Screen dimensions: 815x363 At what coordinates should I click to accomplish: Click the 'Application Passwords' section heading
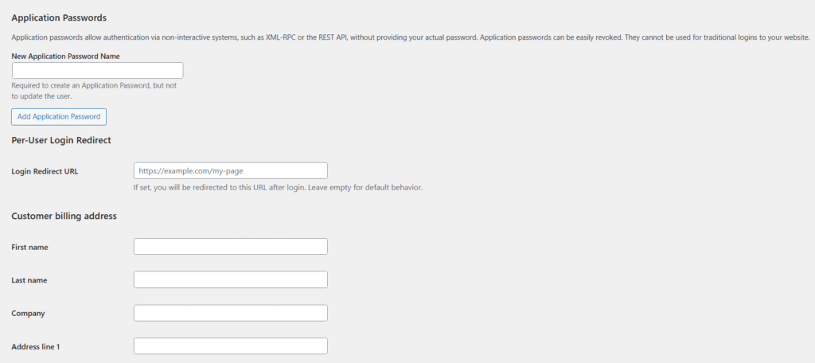[58, 18]
